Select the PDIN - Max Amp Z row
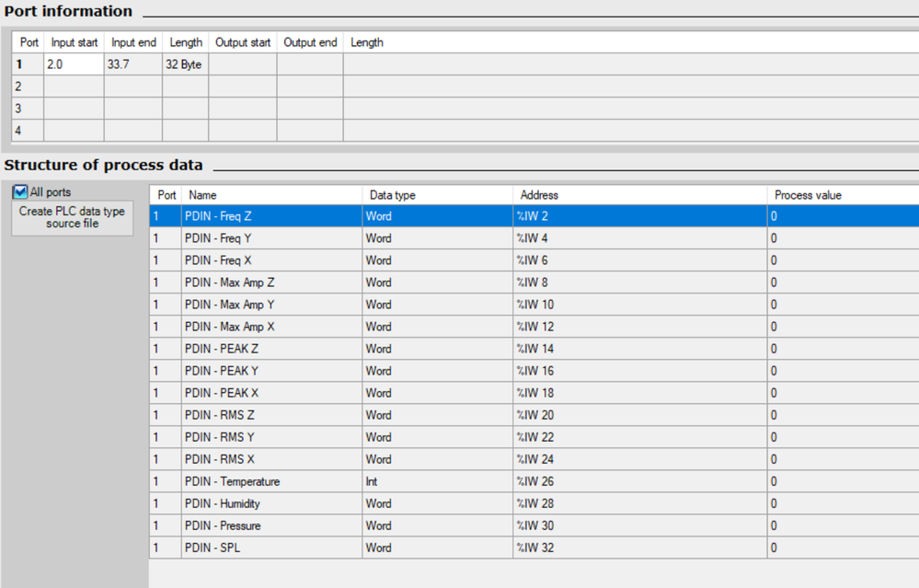This screenshot has height=588, width=919. point(534,282)
